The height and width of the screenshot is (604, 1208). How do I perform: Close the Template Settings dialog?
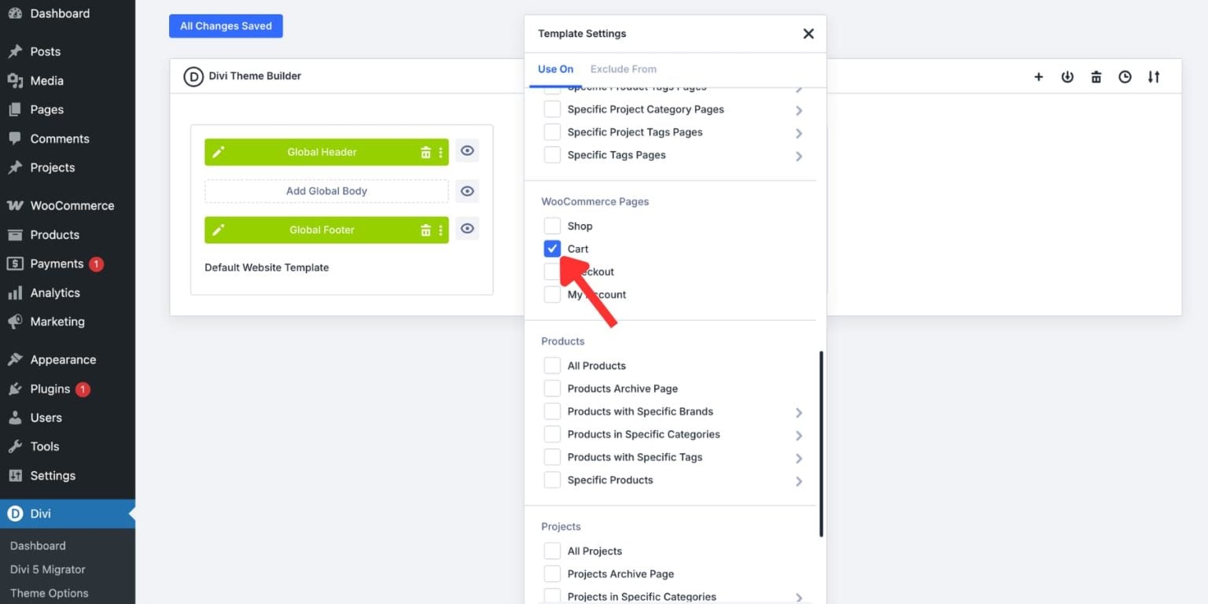pyautogui.click(x=808, y=34)
